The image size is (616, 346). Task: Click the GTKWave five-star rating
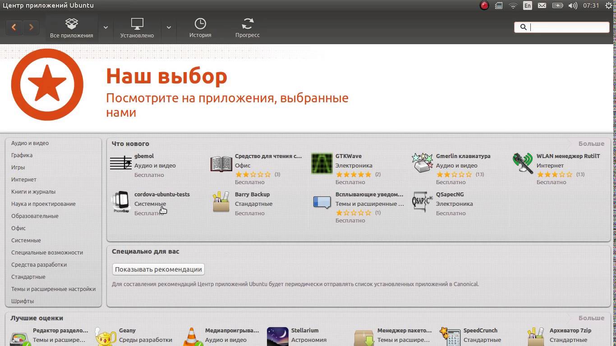pos(354,174)
